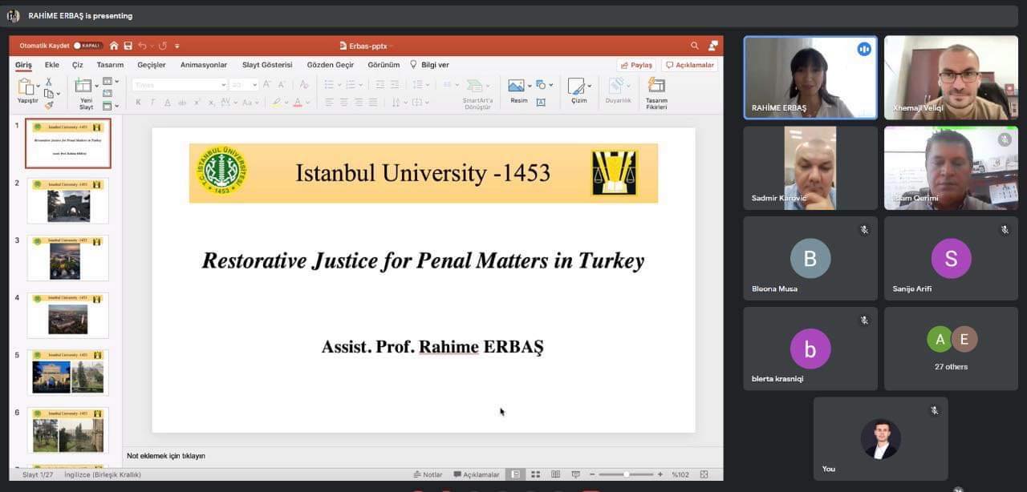Screen dimensions: 1027x492
Task: Cut selection with the scissors icon
Action: [48, 82]
